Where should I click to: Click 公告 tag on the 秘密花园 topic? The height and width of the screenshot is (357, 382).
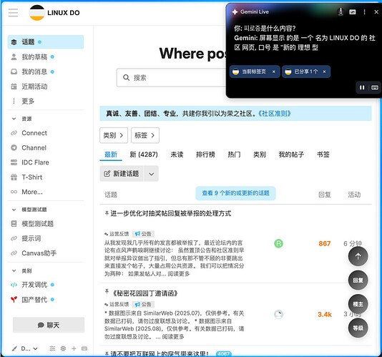point(144,304)
